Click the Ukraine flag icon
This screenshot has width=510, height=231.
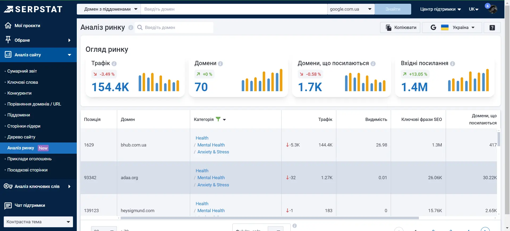tap(445, 27)
